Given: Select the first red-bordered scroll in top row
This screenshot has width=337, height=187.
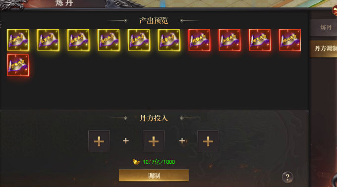Looking at the screenshot, I should [x=199, y=40].
